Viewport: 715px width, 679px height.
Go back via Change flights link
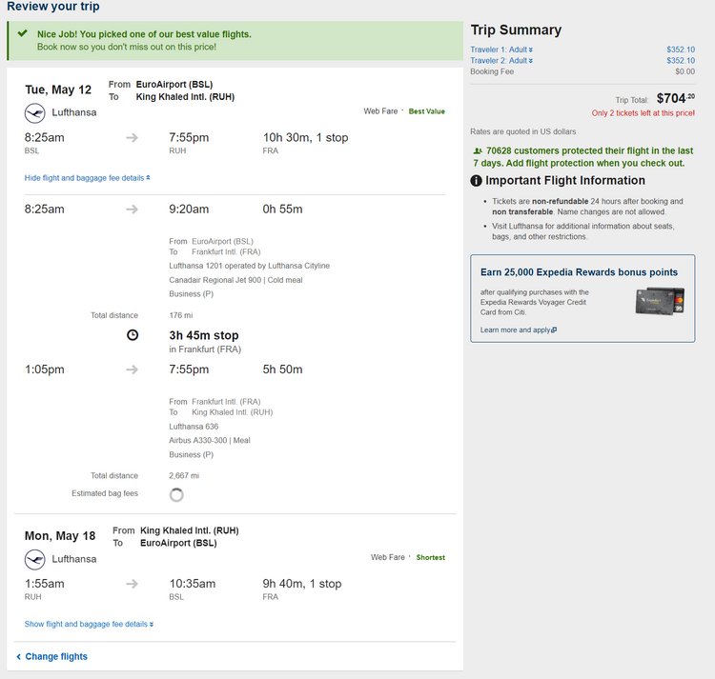click(x=52, y=657)
